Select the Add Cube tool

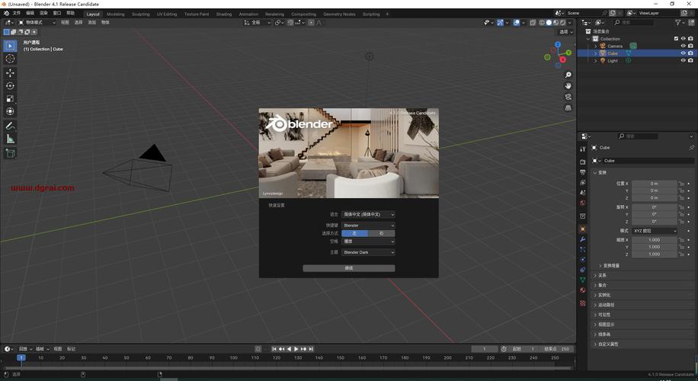click(x=10, y=154)
